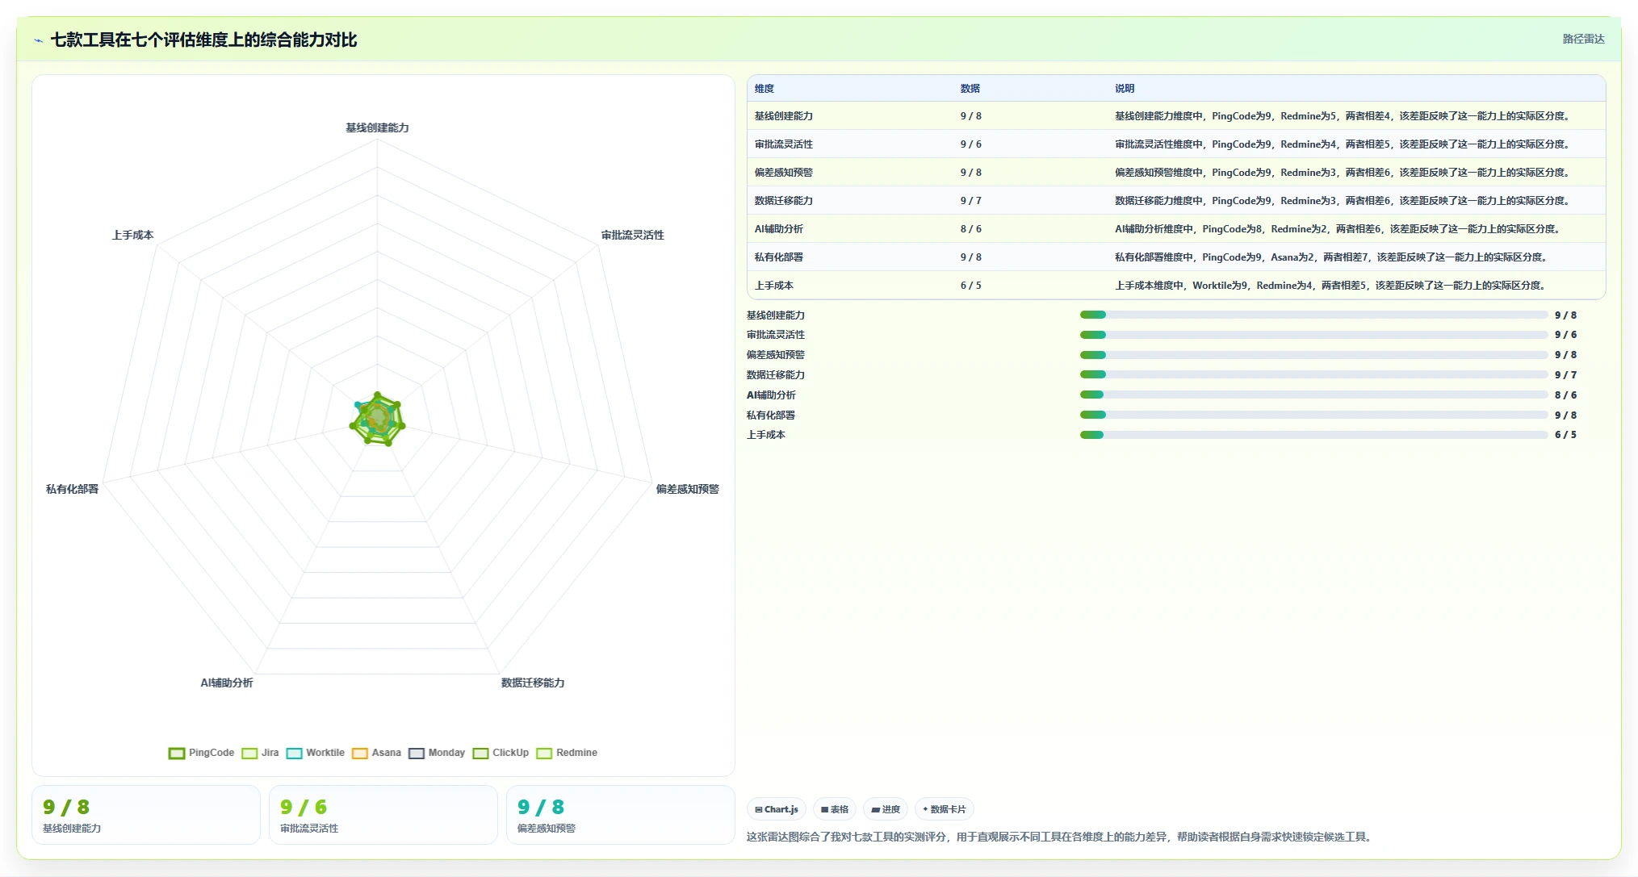Click the 8 / 6 value in table
The width and height of the screenshot is (1638, 877).
coord(970,229)
